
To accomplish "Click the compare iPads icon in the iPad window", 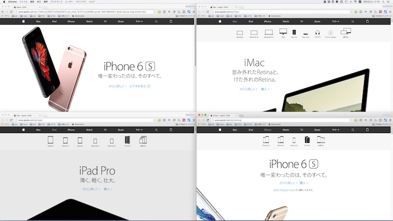I will tap(143, 141).
